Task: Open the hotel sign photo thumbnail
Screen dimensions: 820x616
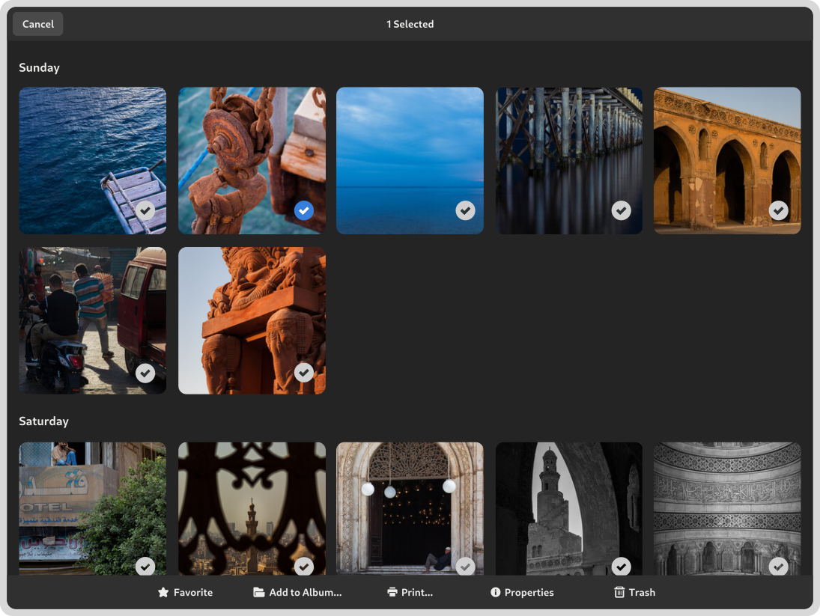Action: click(82, 501)
